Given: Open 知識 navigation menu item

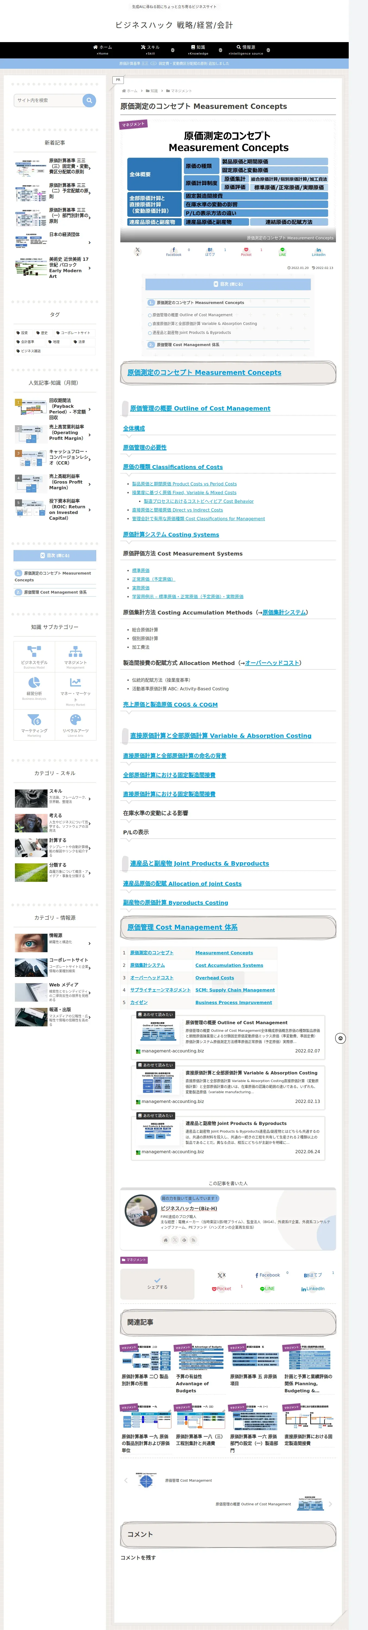Looking at the screenshot, I should pyautogui.click(x=198, y=50).
